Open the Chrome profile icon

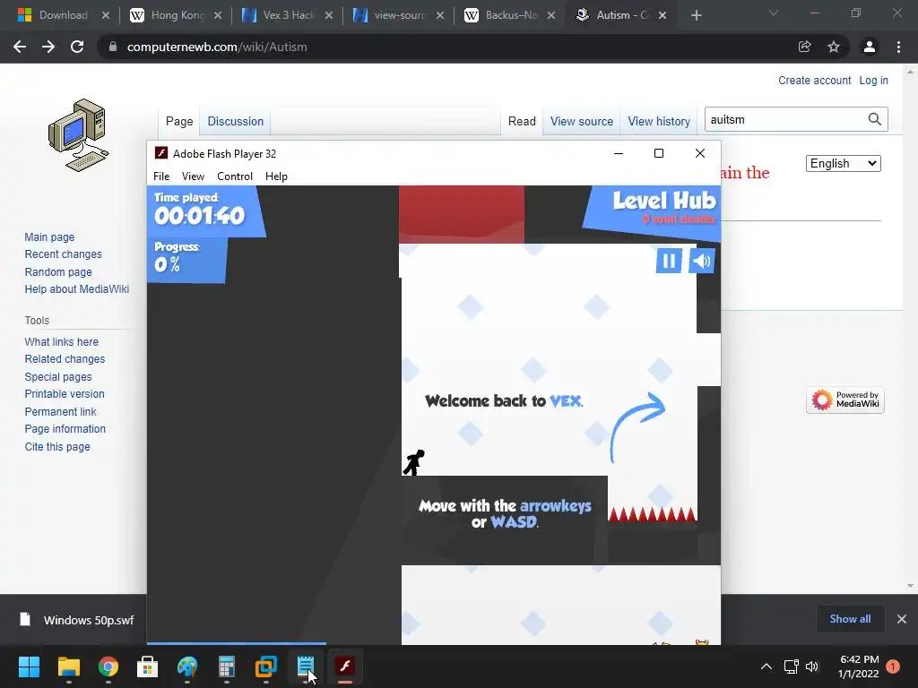pyautogui.click(x=870, y=47)
